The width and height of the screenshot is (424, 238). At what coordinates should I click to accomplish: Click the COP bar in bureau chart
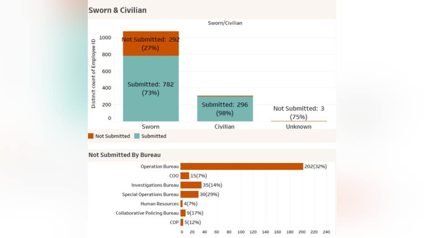click(182, 223)
